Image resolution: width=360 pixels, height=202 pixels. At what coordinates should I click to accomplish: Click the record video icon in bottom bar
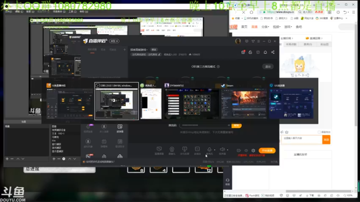click(x=239, y=150)
